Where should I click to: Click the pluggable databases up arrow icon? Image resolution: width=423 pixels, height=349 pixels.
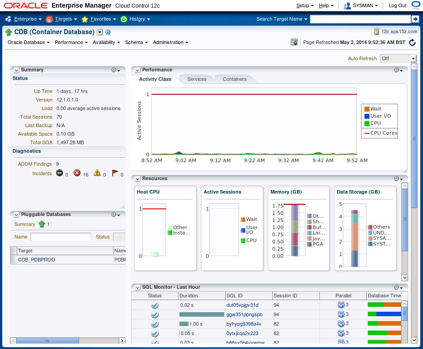pyautogui.click(x=42, y=224)
